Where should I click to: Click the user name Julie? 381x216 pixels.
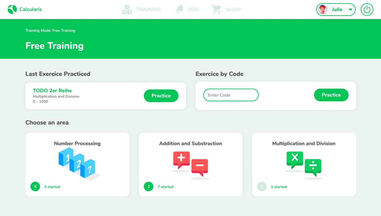337,9
